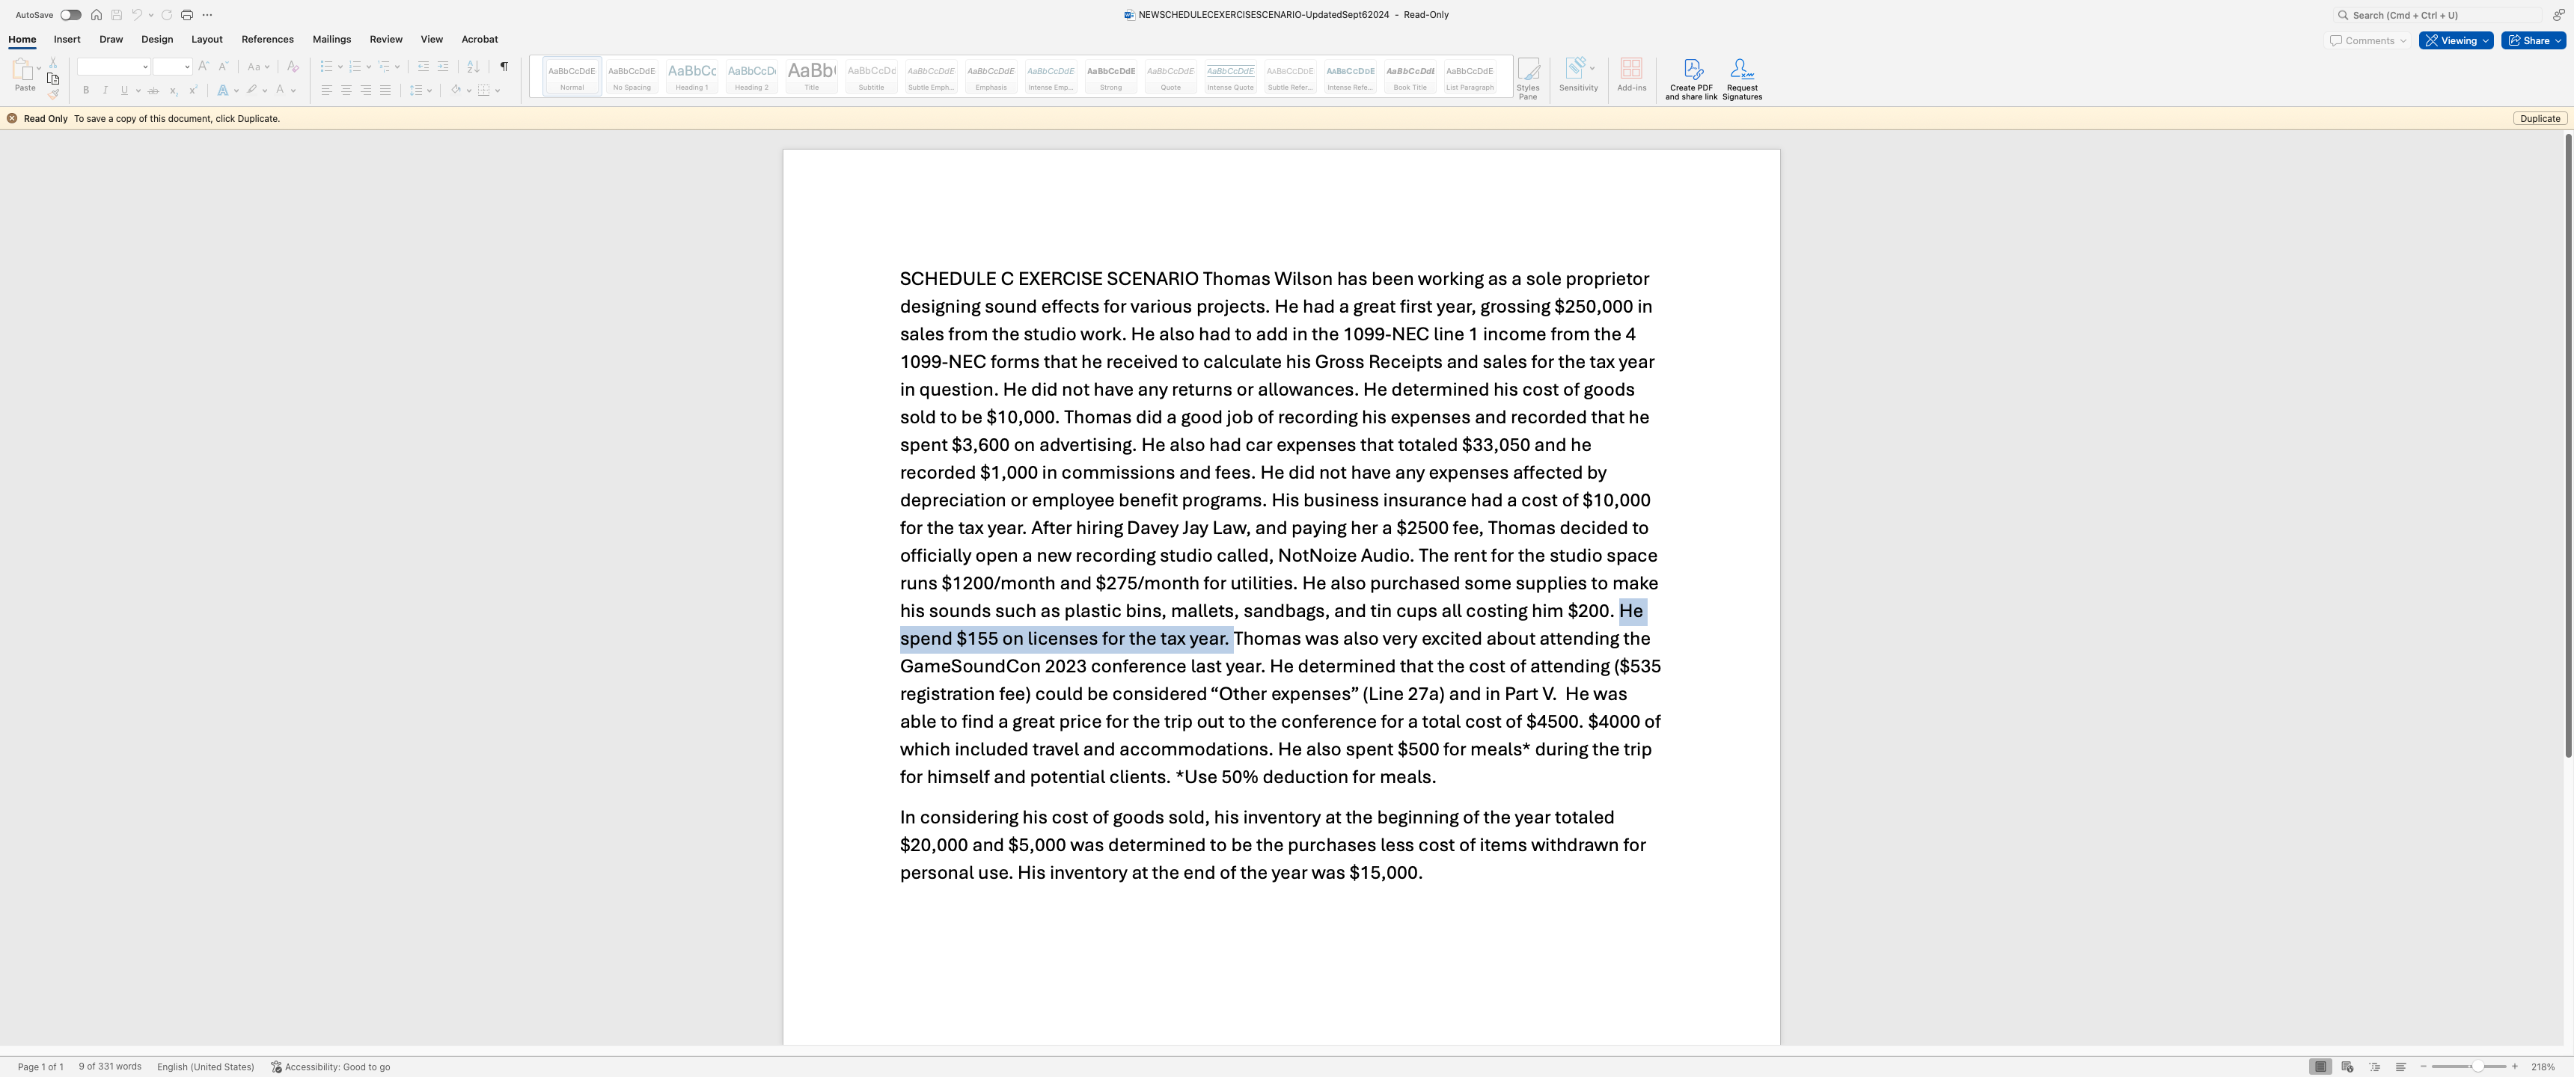The height and width of the screenshot is (1077, 2574).
Task: Switch to the Layout ribbon tab
Action: [207, 40]
